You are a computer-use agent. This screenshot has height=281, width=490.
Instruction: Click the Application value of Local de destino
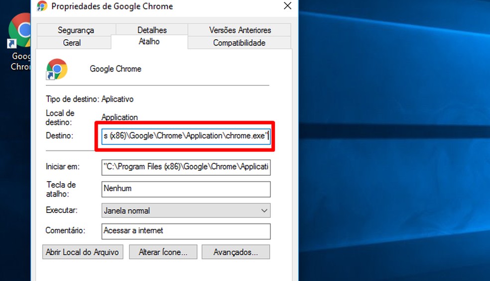[x=120, y=117]
